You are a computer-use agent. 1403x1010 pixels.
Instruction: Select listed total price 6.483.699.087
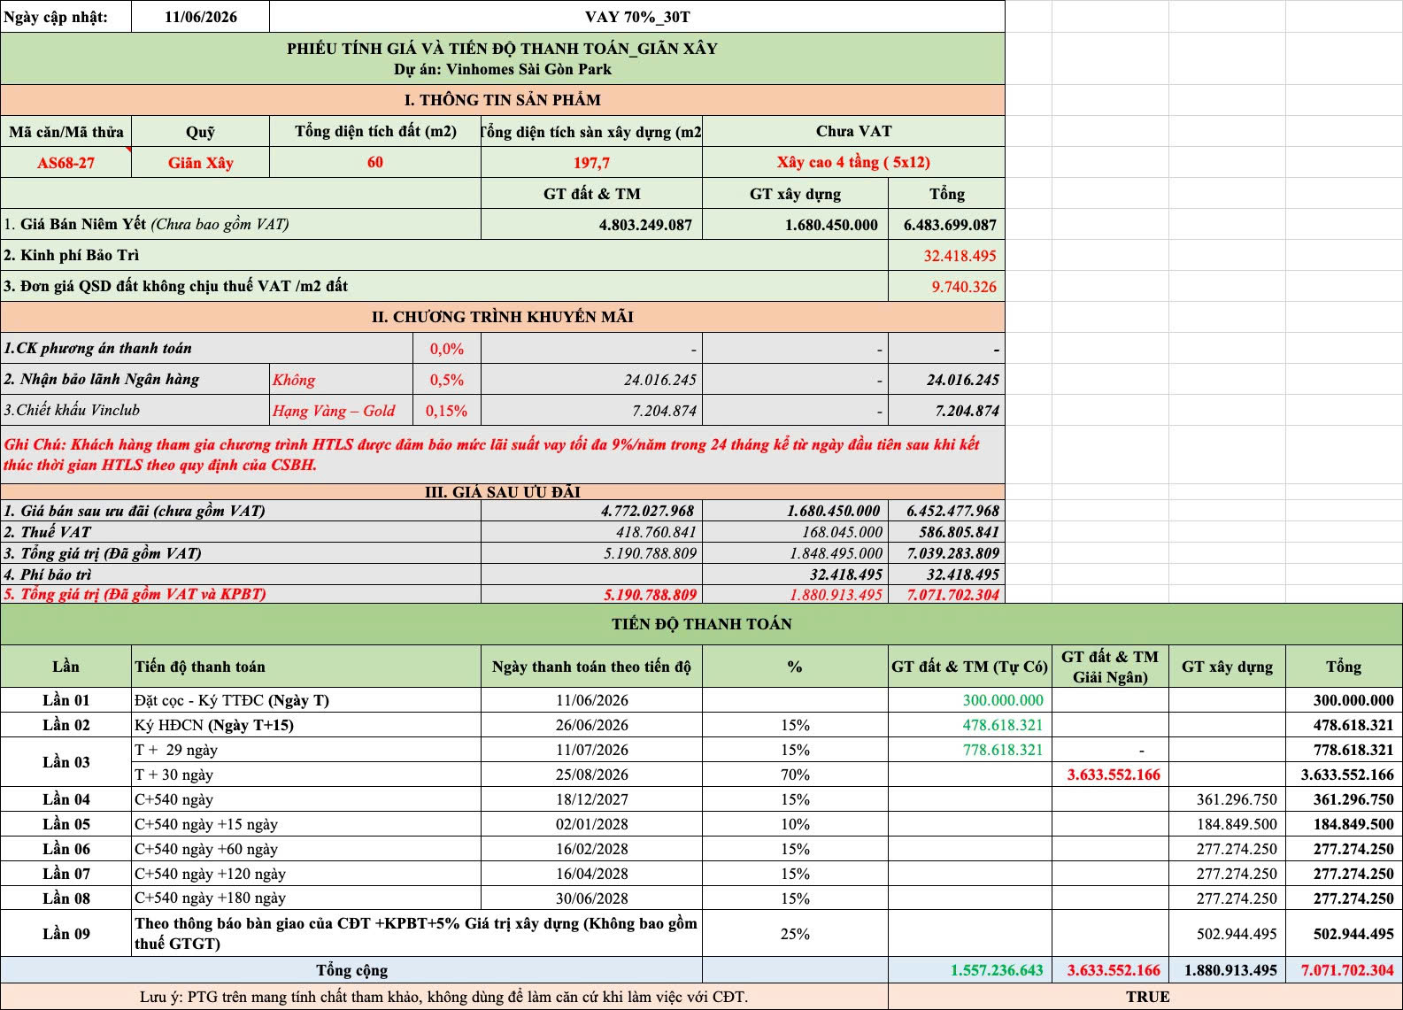click(946, 225)
